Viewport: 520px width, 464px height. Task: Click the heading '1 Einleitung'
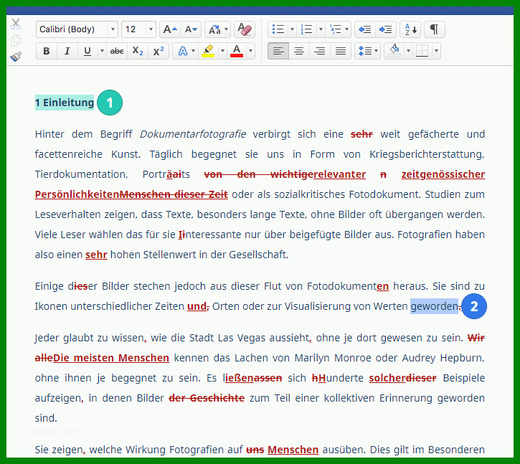[x=65, y=103]
